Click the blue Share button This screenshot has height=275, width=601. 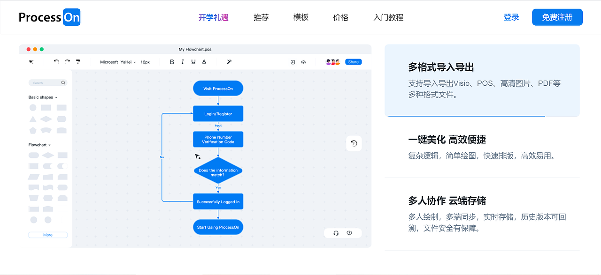353,61
